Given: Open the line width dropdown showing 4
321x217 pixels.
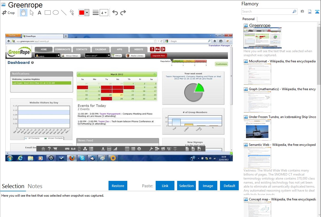Looking at the screenshot, I should click(104, 13).
